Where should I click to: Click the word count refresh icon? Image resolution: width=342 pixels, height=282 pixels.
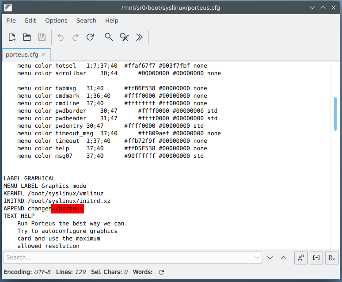click(x=161, y=272)
